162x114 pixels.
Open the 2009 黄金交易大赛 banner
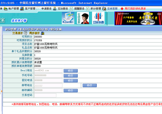tap(138, 19)
